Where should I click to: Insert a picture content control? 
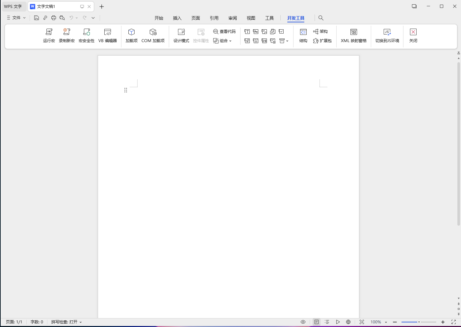pyautogui.click(x=264, y=32)
